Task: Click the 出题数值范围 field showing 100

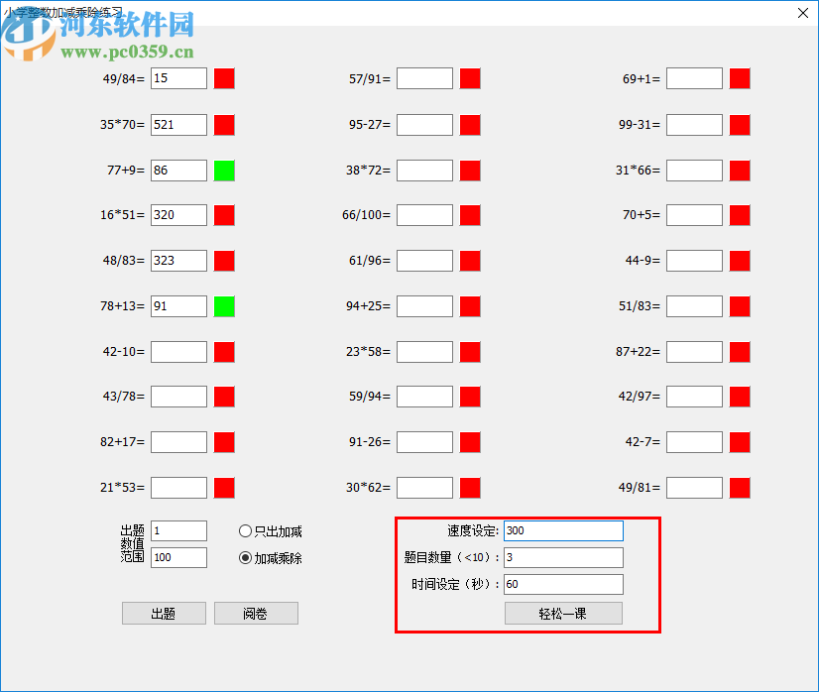Action: (178, 557)
